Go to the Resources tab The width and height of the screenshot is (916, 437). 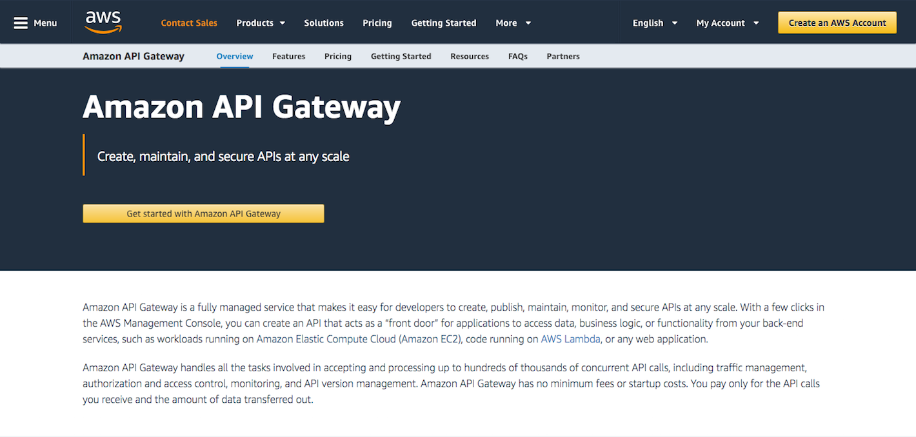(470, 56)
